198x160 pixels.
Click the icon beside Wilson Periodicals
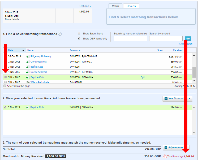[x=28, y=82]
